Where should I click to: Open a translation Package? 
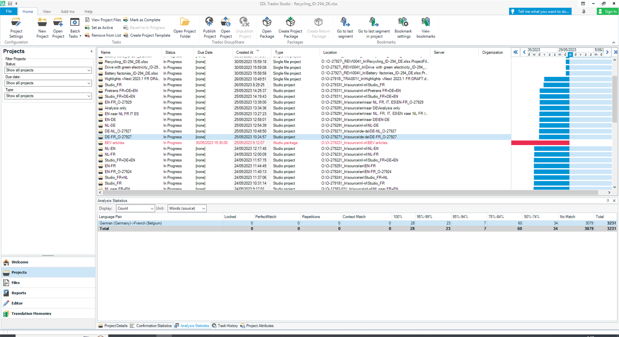[267, 27]
